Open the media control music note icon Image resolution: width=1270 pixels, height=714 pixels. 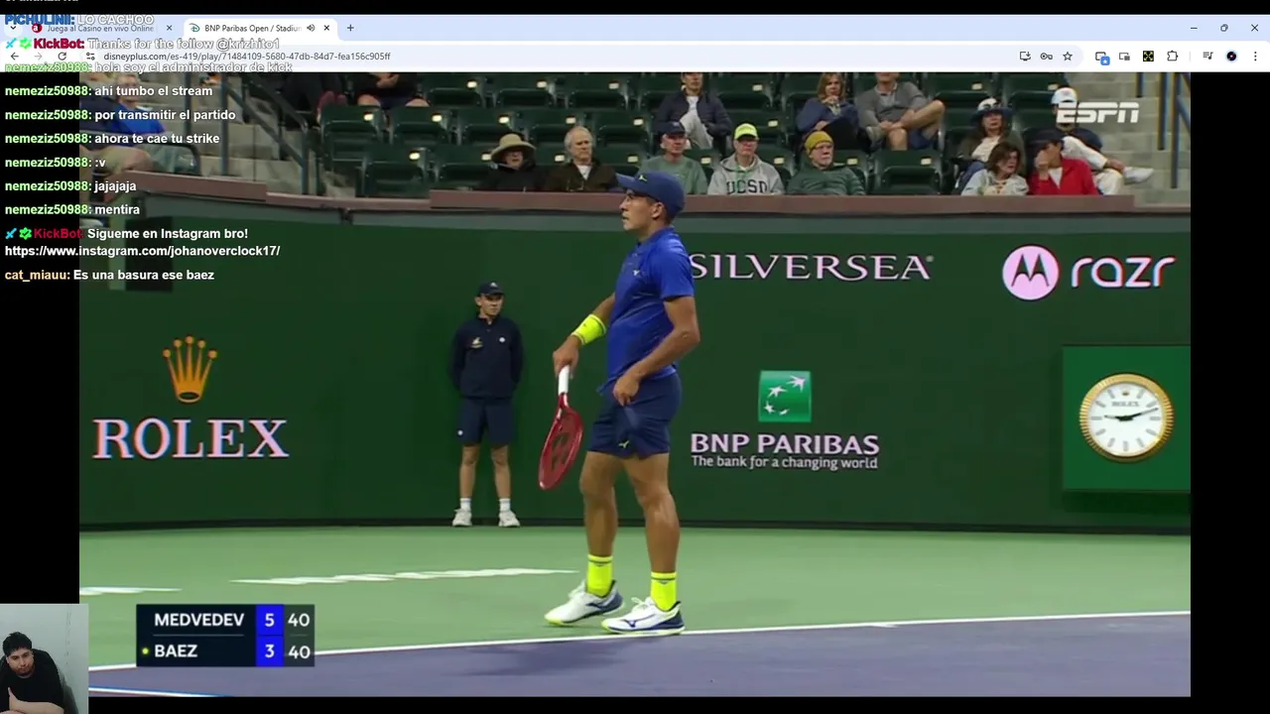pos(1207,57)
